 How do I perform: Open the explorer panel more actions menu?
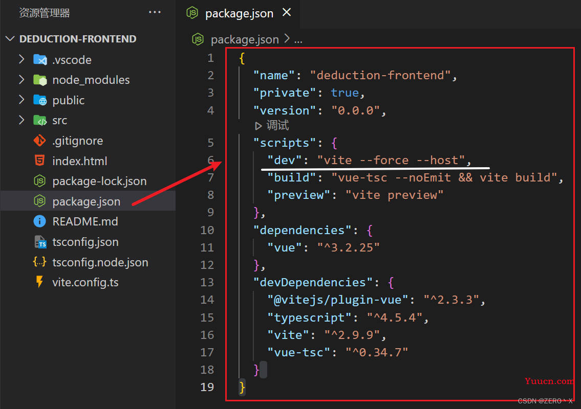(155, 12)
